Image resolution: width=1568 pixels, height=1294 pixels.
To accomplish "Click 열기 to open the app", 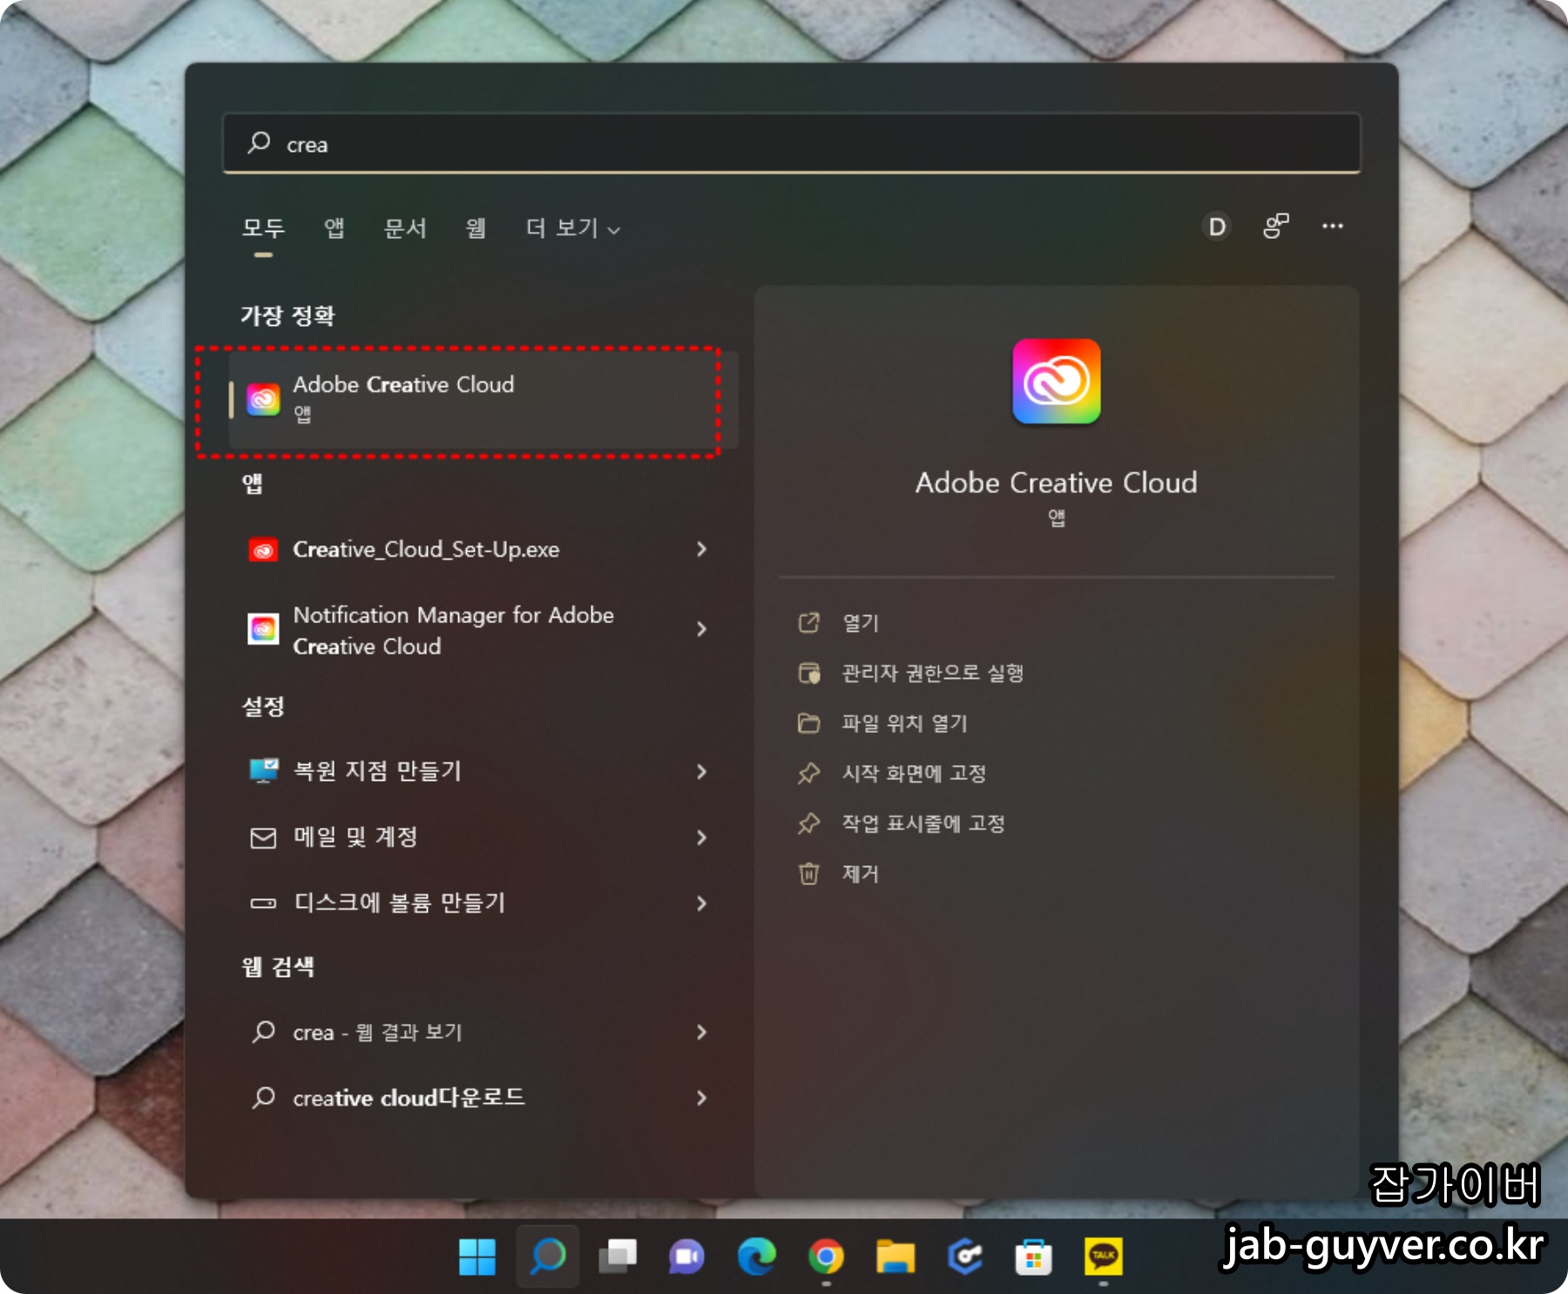I will click(x=861, y=623).
